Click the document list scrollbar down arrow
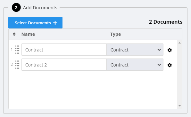This screenshot has height=117, width=191. (179, 106)
